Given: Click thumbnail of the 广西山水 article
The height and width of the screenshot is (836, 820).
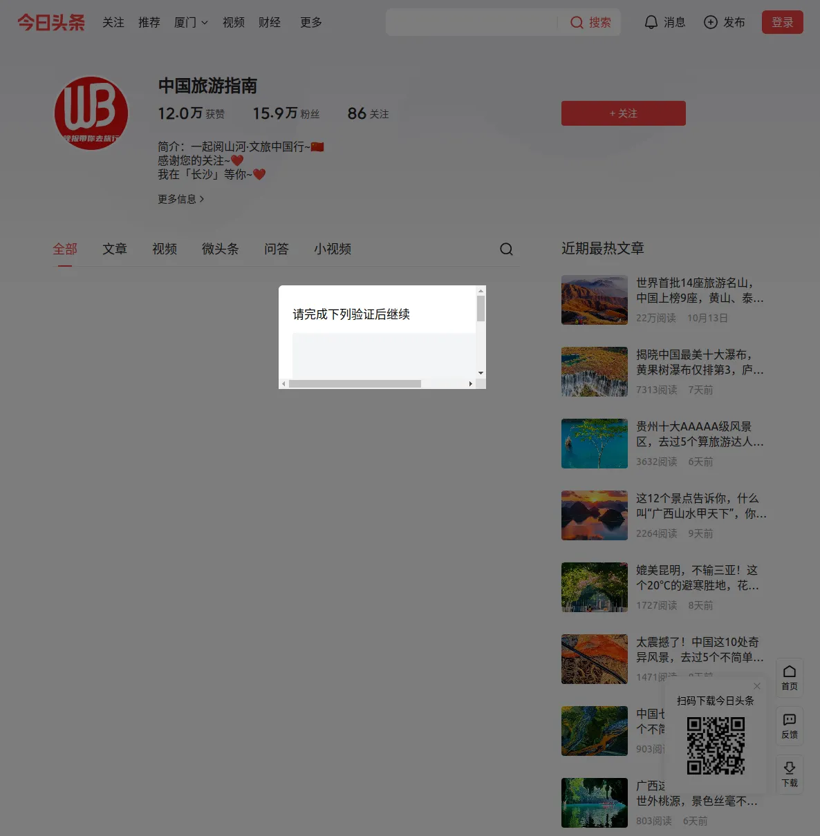Looking at the screenshot, I should (595, 515).
